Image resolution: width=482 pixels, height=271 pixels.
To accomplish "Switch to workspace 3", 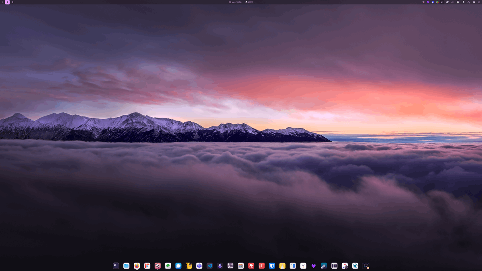I will (x=12, y=2).
